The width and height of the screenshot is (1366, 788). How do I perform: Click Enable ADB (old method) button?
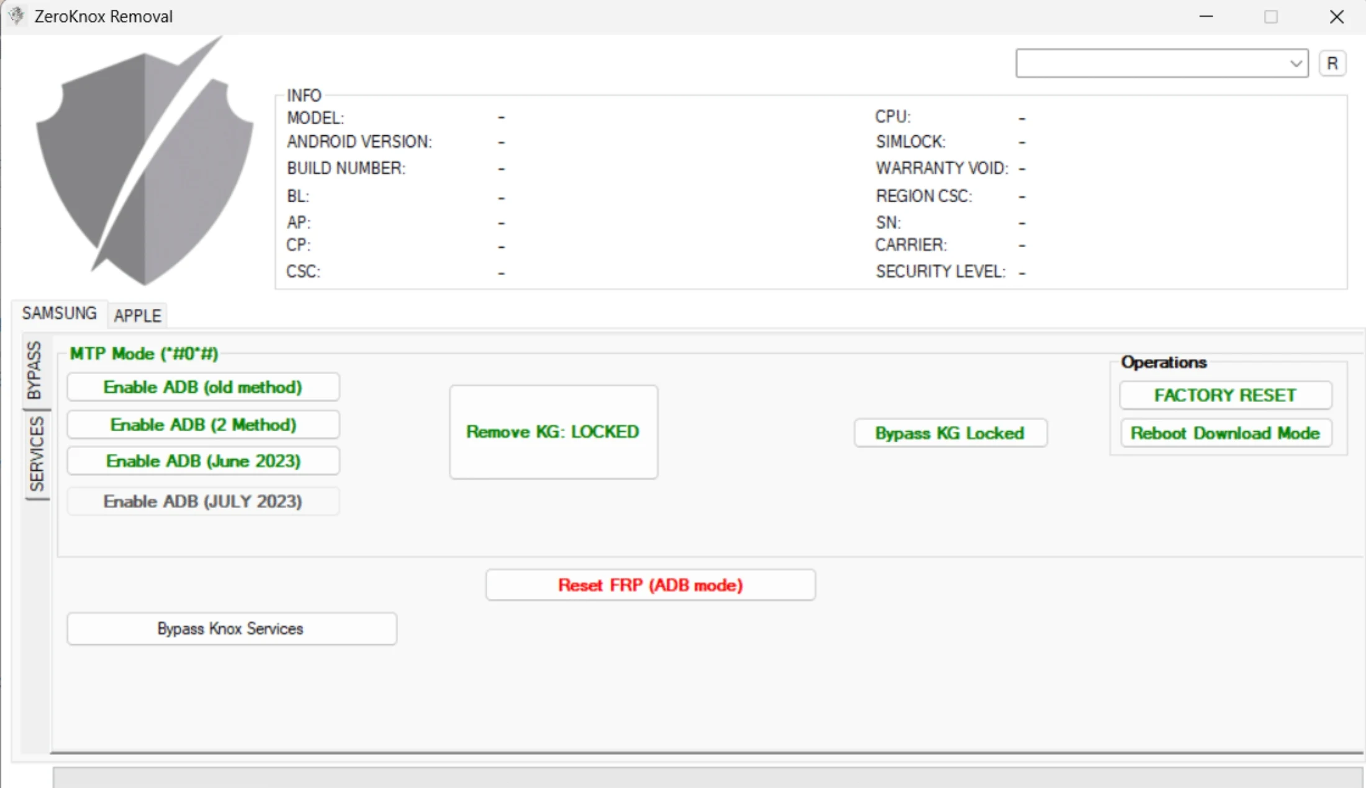coord(203,387)
